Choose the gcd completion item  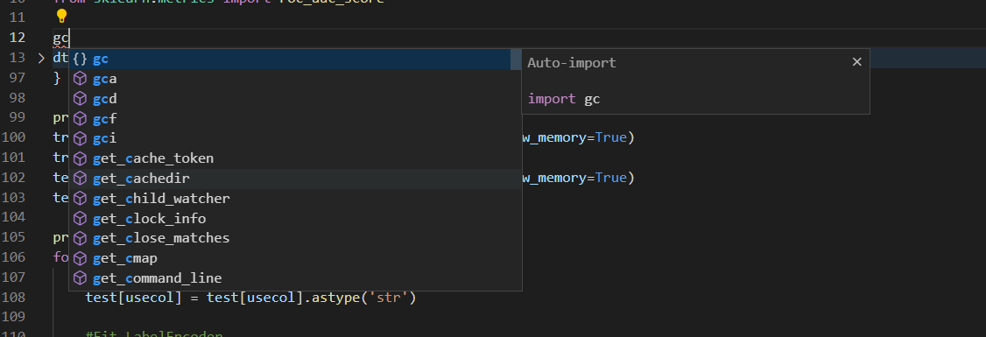click(295, 99)
